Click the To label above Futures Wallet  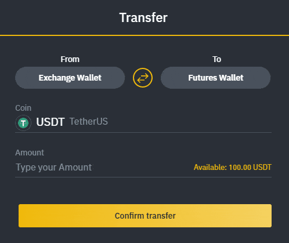coord(216,59)
